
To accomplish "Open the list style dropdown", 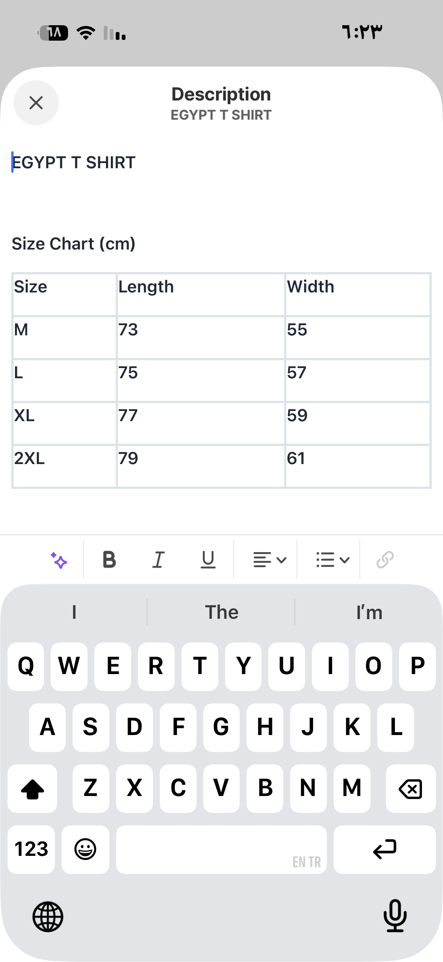I will (x=333, y=560).
